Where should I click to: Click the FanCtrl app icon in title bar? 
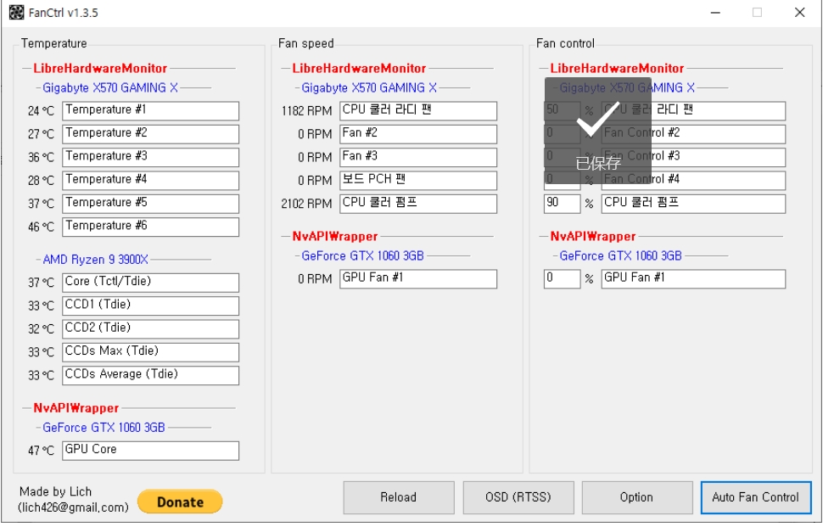(x=16, y=12)
